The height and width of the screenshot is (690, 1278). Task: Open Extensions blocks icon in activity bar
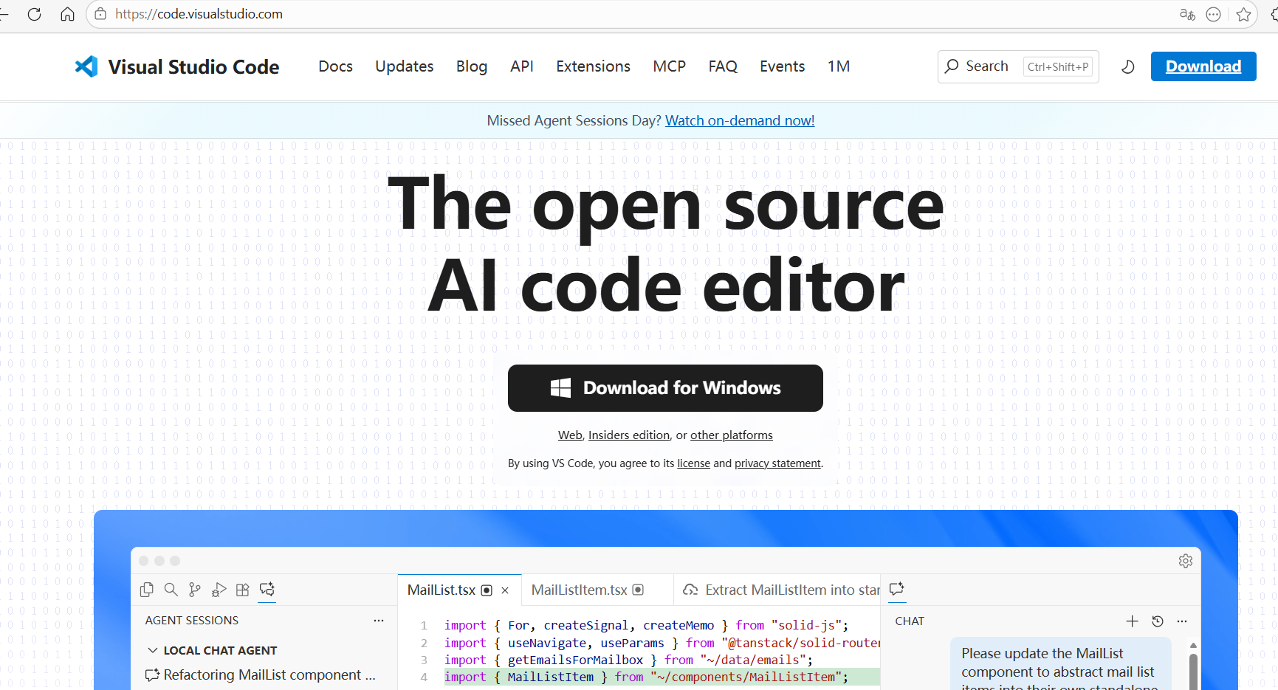coord(242,590)
